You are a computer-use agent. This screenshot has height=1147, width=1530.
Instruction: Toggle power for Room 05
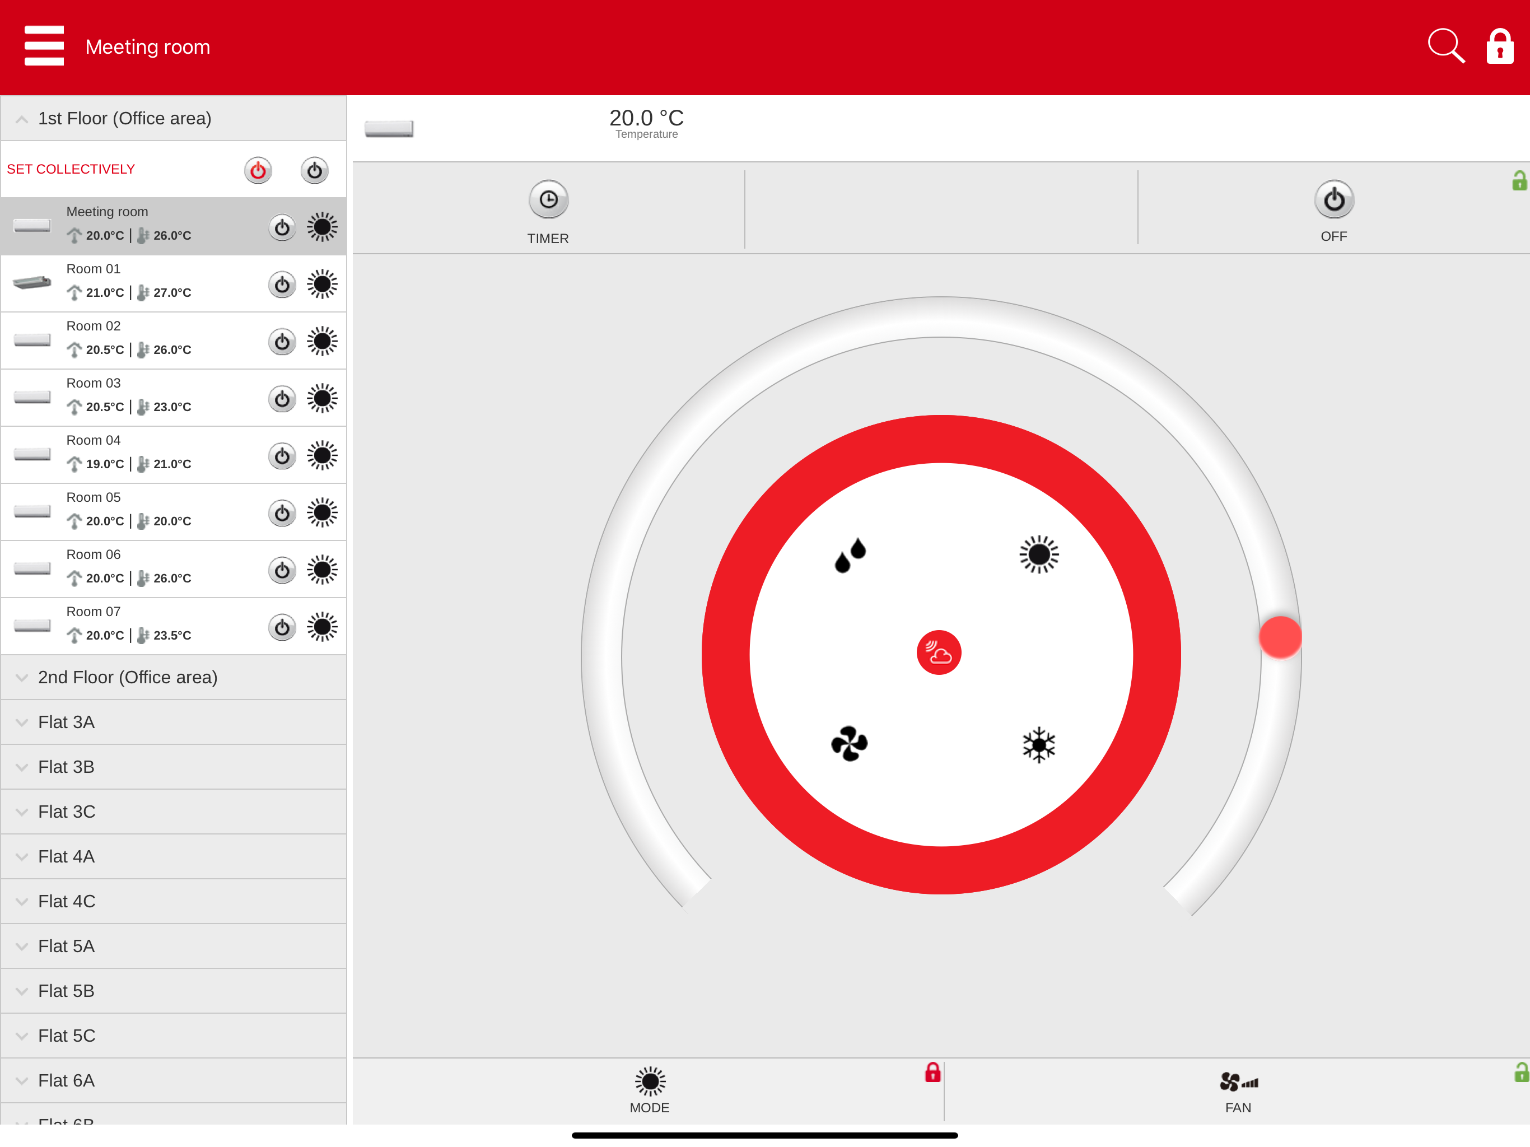(282, 512)
